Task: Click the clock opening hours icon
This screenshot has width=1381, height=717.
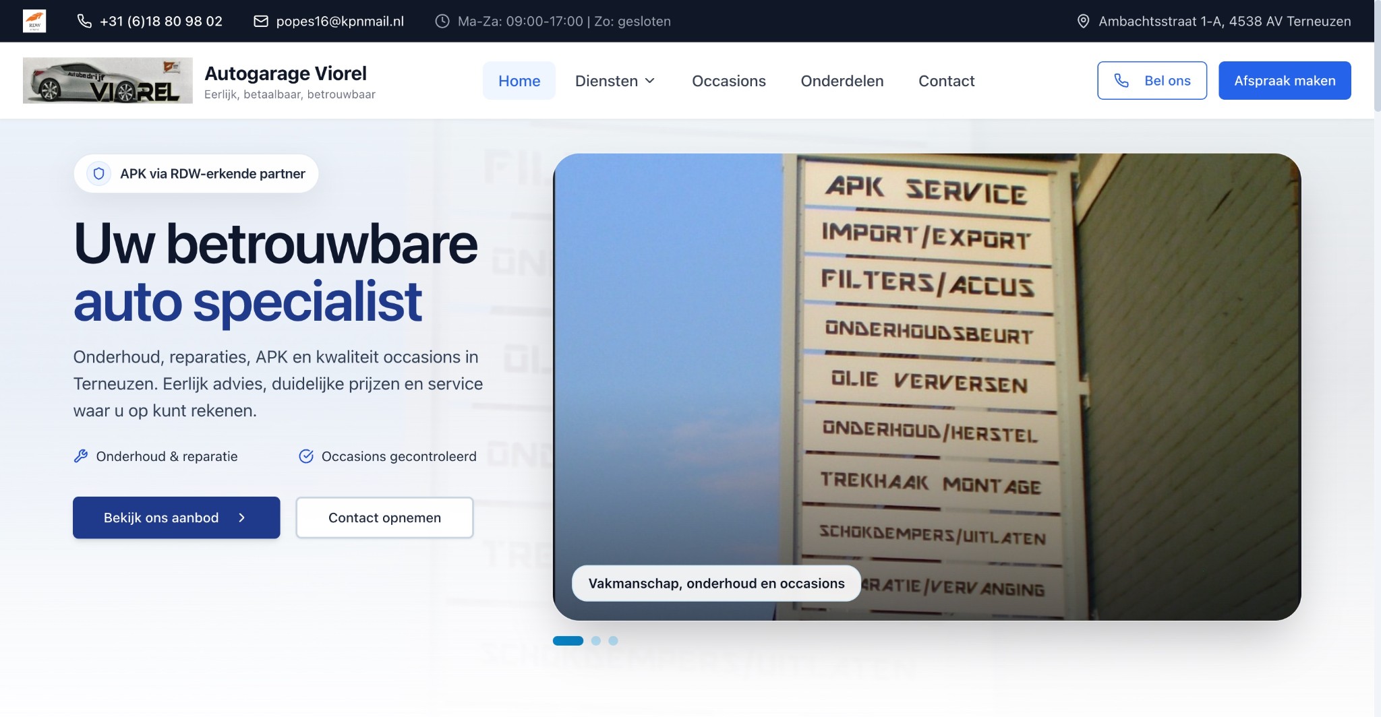Action: [442, 21]
